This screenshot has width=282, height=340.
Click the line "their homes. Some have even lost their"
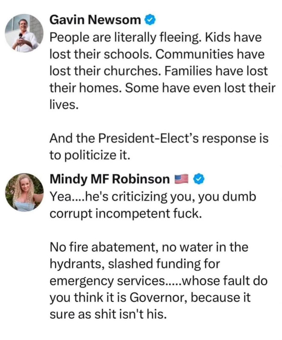point(162,88)
